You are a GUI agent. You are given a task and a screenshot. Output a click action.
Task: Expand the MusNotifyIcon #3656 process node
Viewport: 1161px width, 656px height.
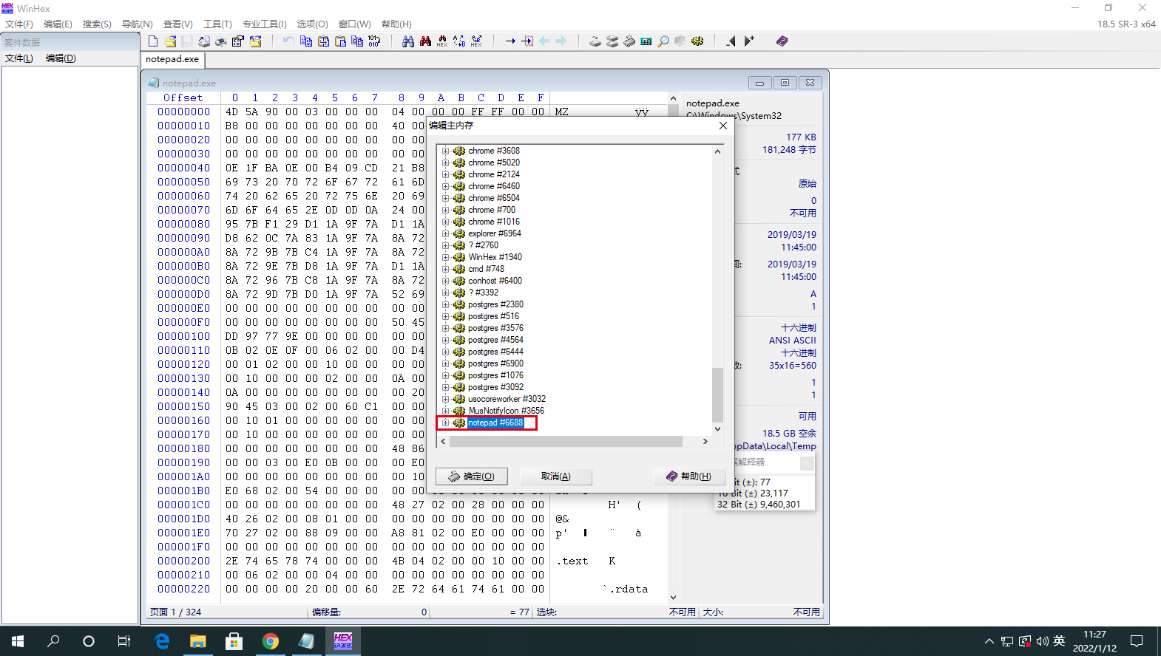pos(446,411)
